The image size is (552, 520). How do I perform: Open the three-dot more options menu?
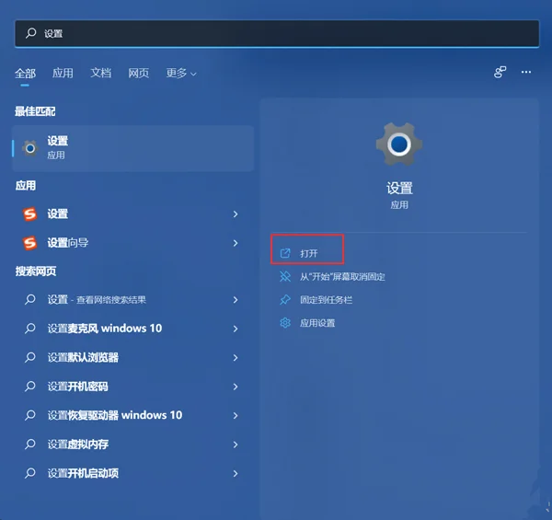[x=526, y=72]
